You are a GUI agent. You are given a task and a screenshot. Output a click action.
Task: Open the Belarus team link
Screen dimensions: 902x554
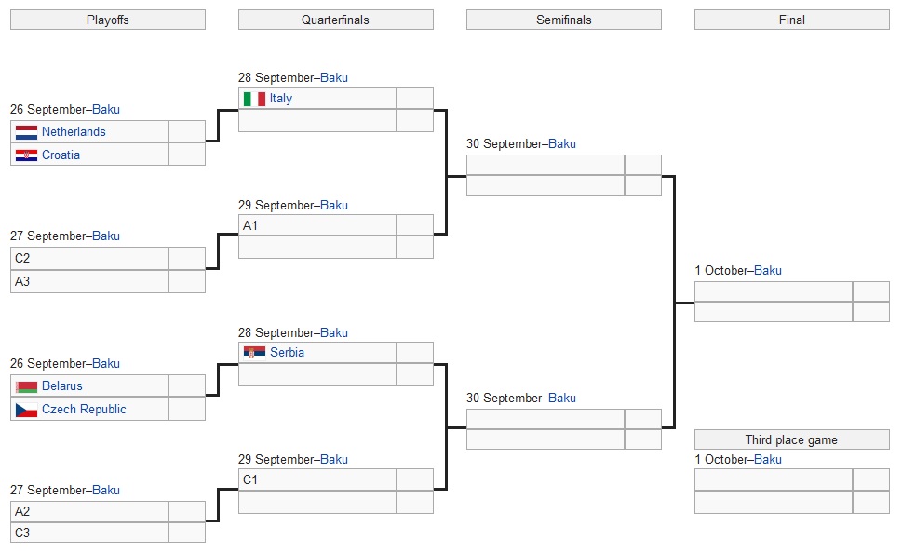[x=62, y=386]
